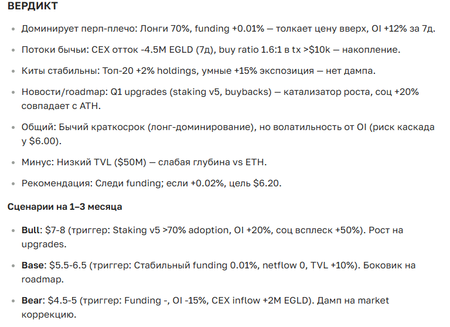Click the Сценарии на 1–3 месяца heading
Viewport: 450px width, 327px height.
(64, 207)
